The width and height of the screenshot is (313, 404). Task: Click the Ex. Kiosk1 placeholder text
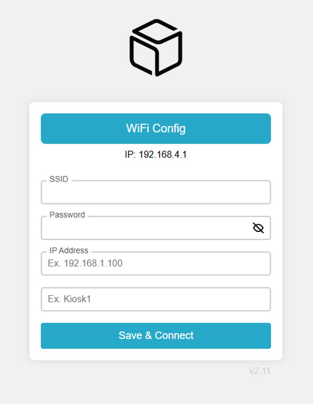[x=69, y=299]
